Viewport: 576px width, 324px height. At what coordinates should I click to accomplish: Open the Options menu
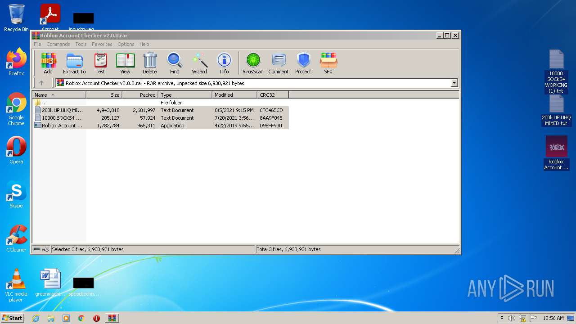126,44
